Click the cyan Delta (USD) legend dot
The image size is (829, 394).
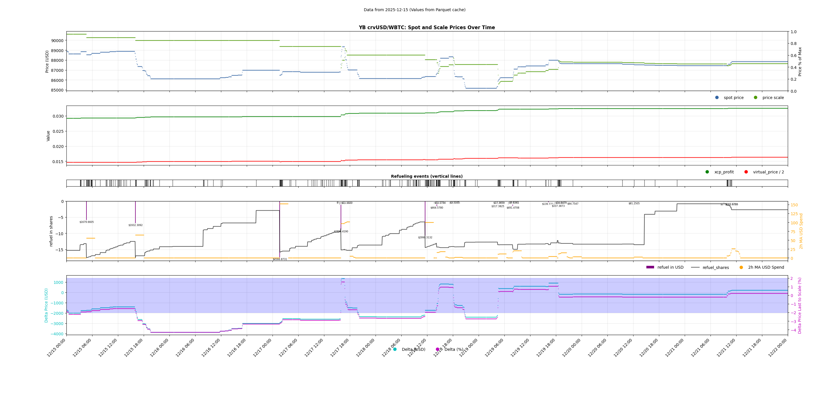(x=395, y=349)
